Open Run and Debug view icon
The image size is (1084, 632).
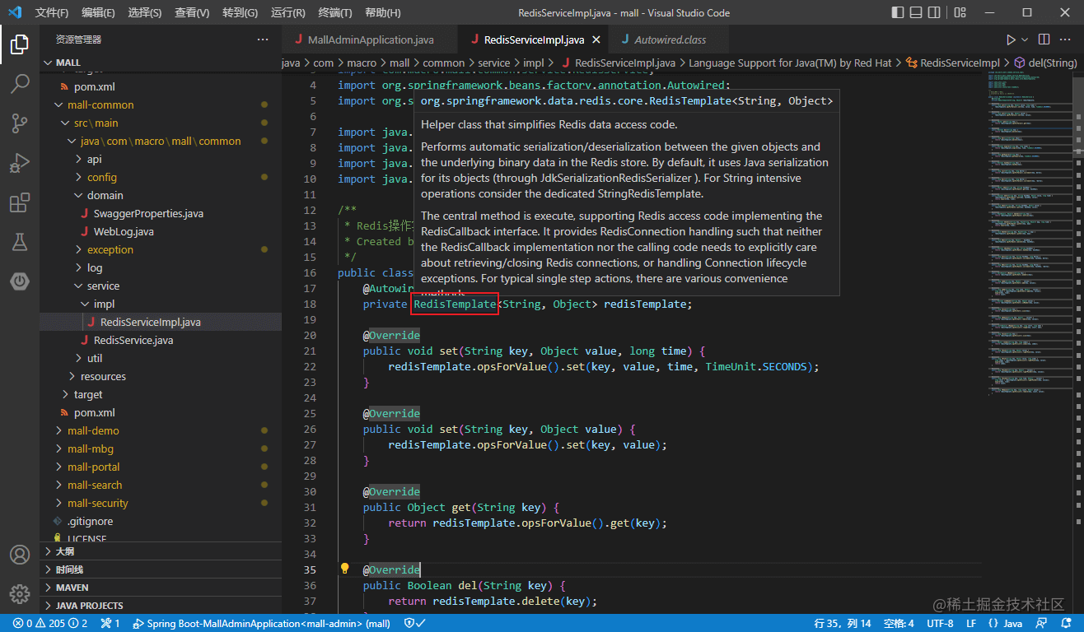tap(20, 162)
